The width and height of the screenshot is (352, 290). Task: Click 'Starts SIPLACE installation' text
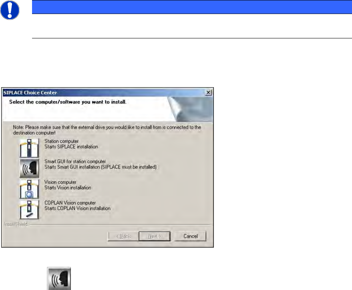pyautogui.click(x=71, y=147)
